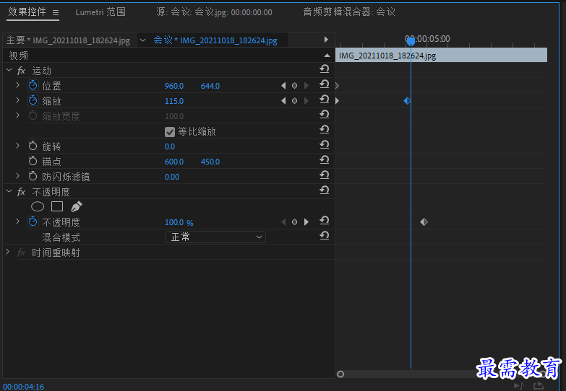Viewport: 566px width, 391px height.
Task: Click the 位置 Y value 644.0
Action: [x=210, y=86]
